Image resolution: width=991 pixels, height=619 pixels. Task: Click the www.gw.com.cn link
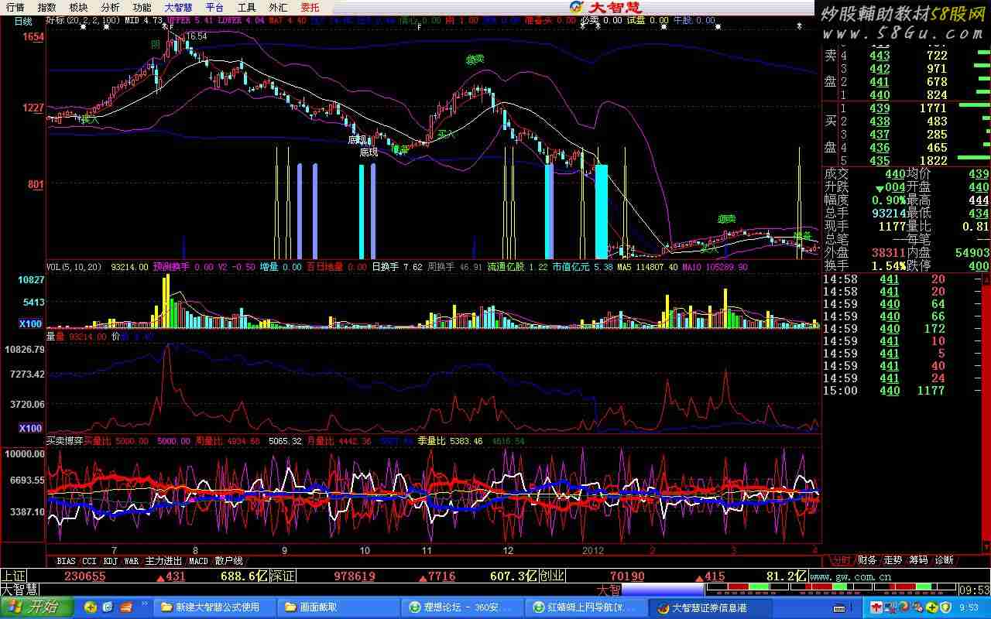click(852, 576)
